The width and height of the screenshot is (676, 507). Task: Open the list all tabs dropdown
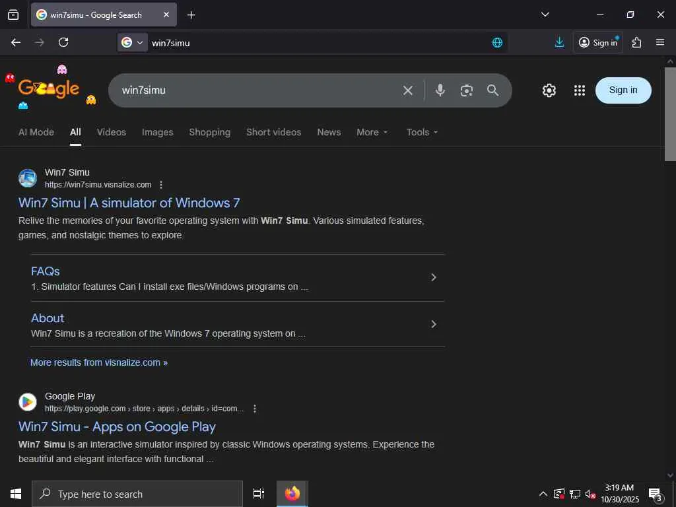[x=545, y=15]
